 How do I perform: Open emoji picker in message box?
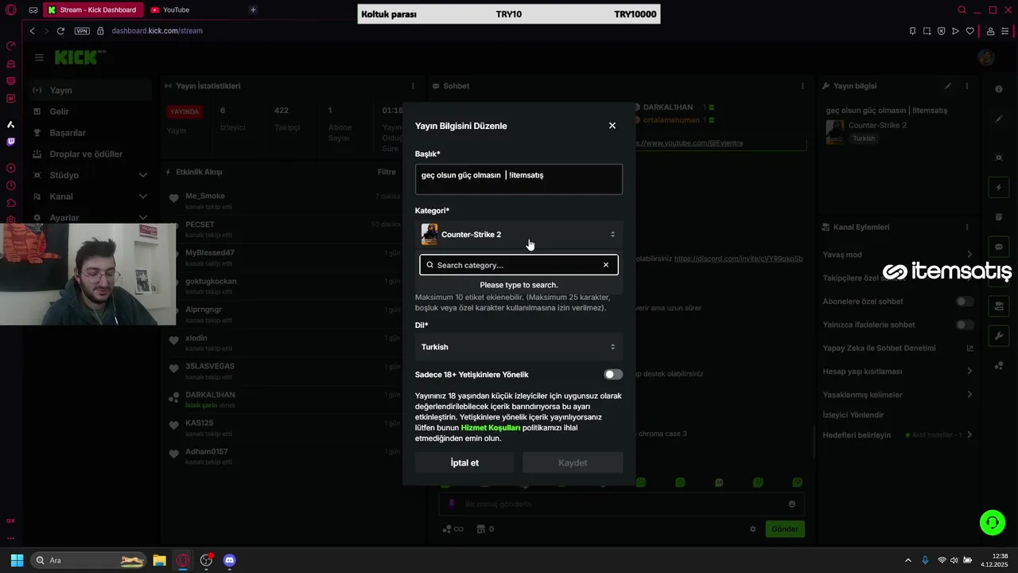[792, 504]
